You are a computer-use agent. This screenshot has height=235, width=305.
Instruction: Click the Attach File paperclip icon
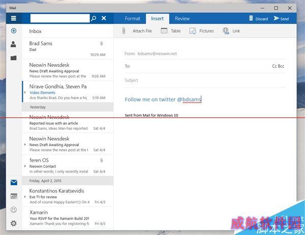124,31
